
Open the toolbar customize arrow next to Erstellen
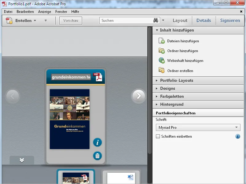click(x=46, y=21)
